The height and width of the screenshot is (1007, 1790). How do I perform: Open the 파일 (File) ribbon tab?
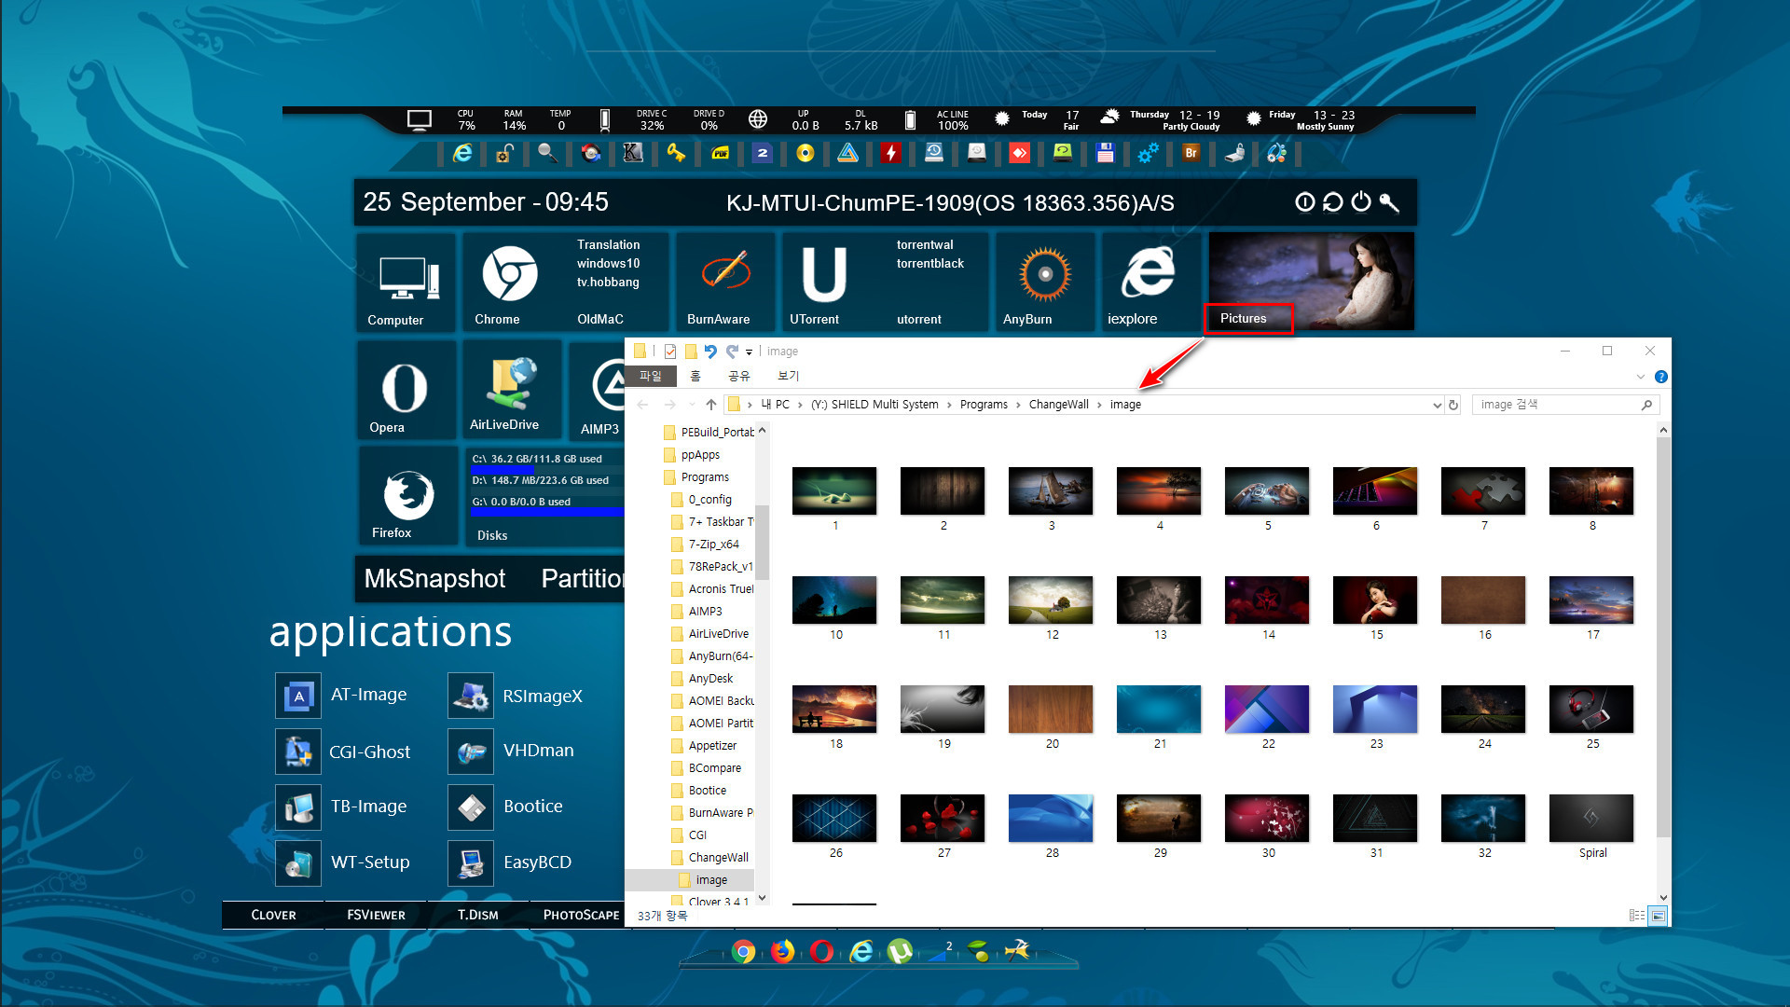650,376
